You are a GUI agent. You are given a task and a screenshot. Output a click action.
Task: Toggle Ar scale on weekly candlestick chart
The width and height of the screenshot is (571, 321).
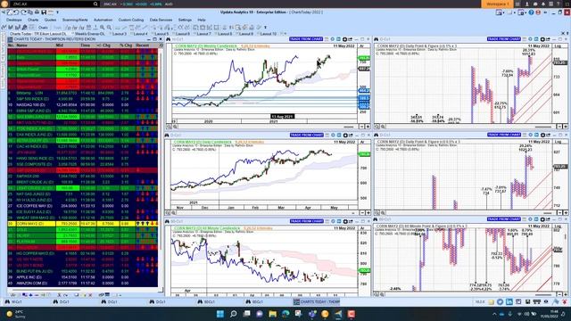[x=362, y=46]
